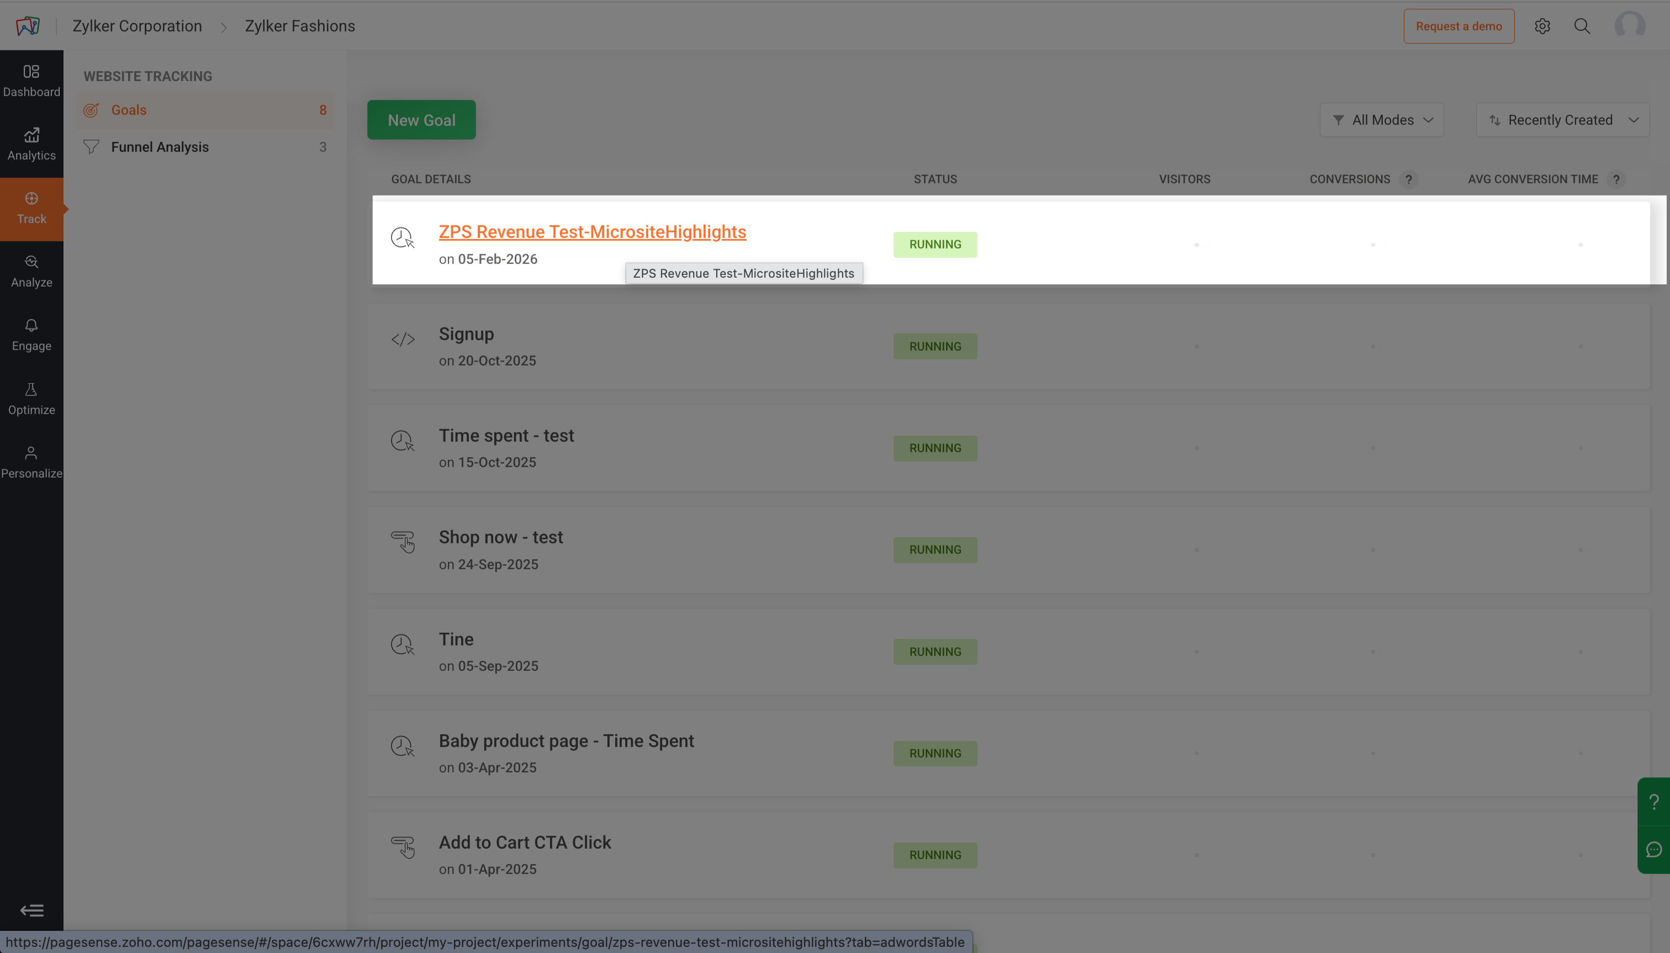
Task: Open the Personalize section
Action: tap(31, 462)
